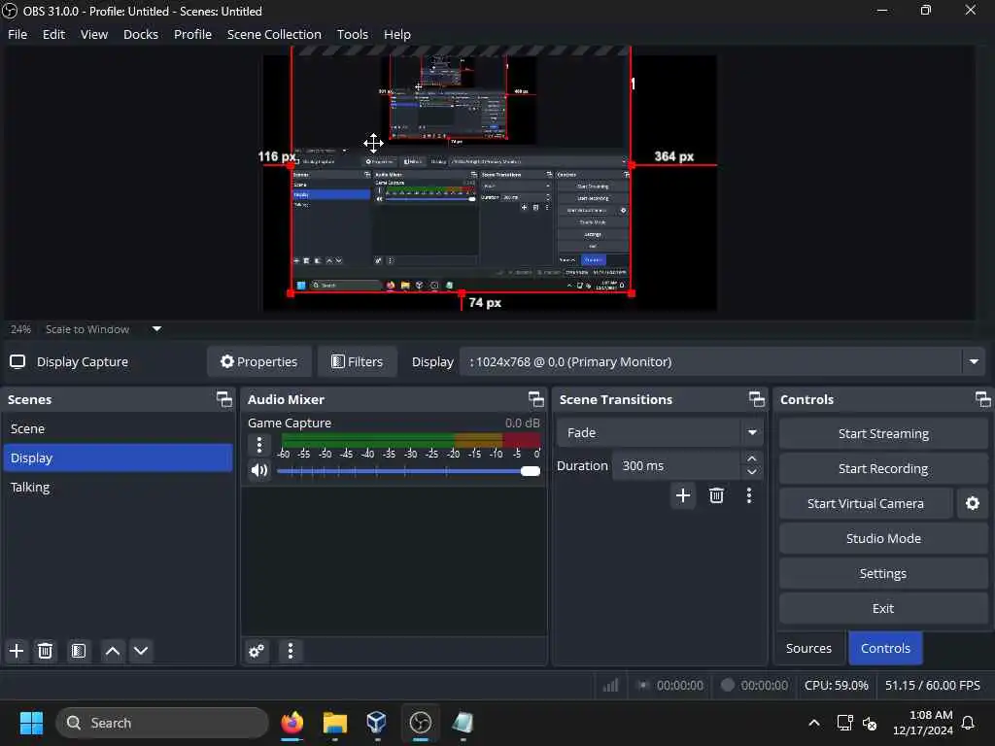Switch to the Controls tab

coord(885,648)
